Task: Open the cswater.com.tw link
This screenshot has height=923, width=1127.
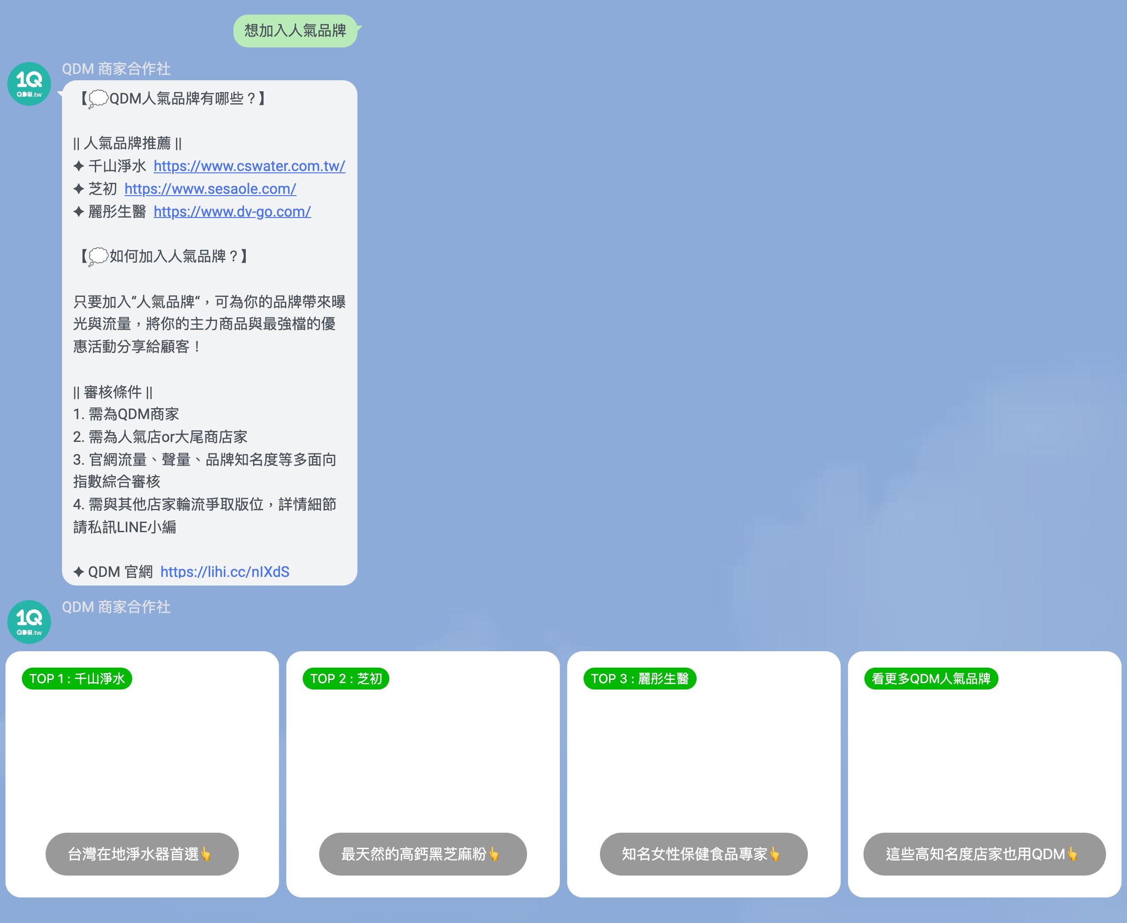Action: pyautogui.click(x=249, y=166)
